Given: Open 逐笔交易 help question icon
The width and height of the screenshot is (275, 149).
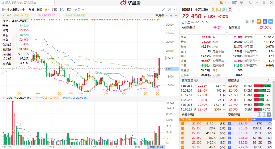Looking at the screenshot, I should 196,81.
